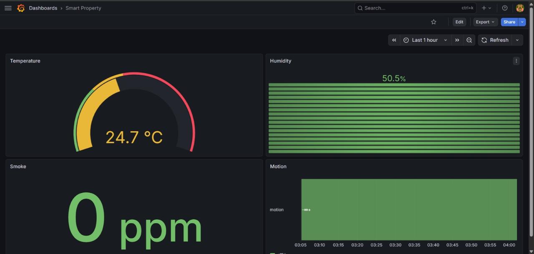The width and height of the screenshot is (534, 254).
Task: Click the 04:00 time axis label
Action: coord(509,245)
